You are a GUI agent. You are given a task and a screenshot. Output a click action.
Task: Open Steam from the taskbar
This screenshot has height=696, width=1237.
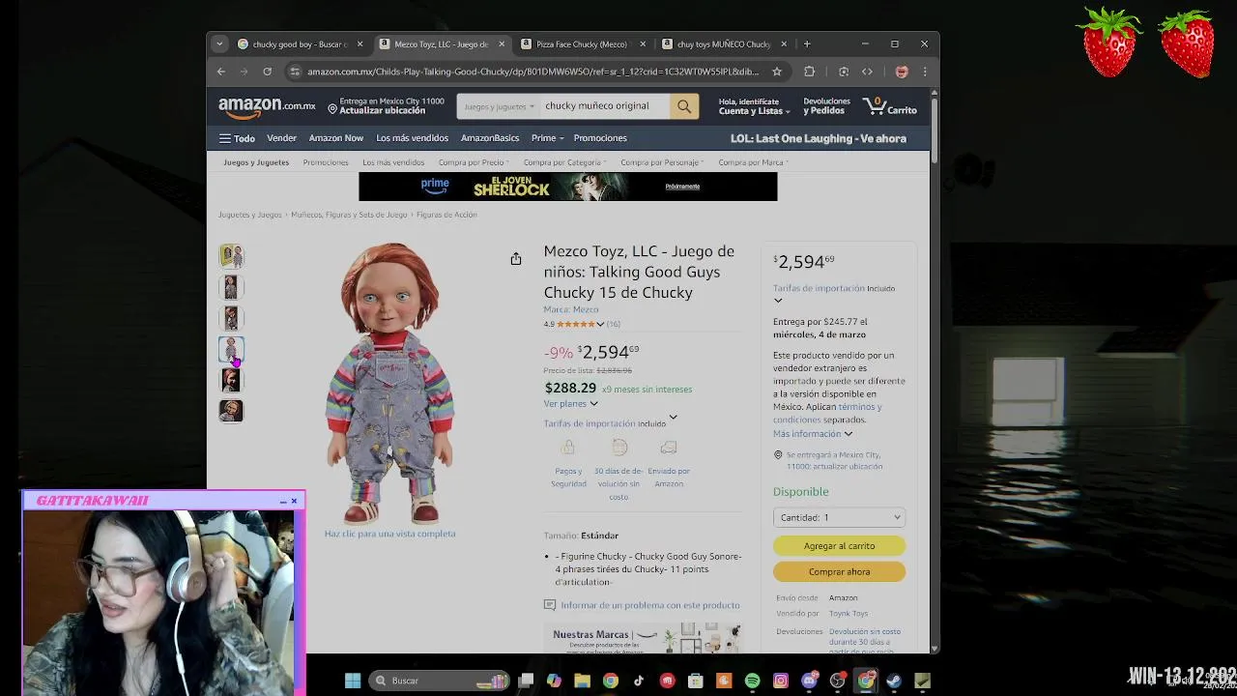tap(894, 681)
